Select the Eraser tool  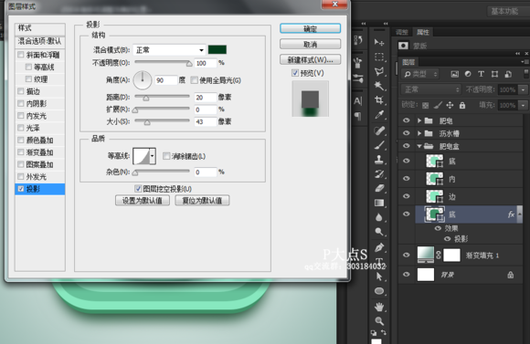[379, 188]
